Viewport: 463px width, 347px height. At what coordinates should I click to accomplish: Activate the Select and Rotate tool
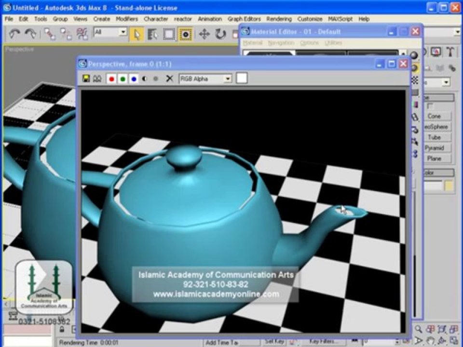220,34
